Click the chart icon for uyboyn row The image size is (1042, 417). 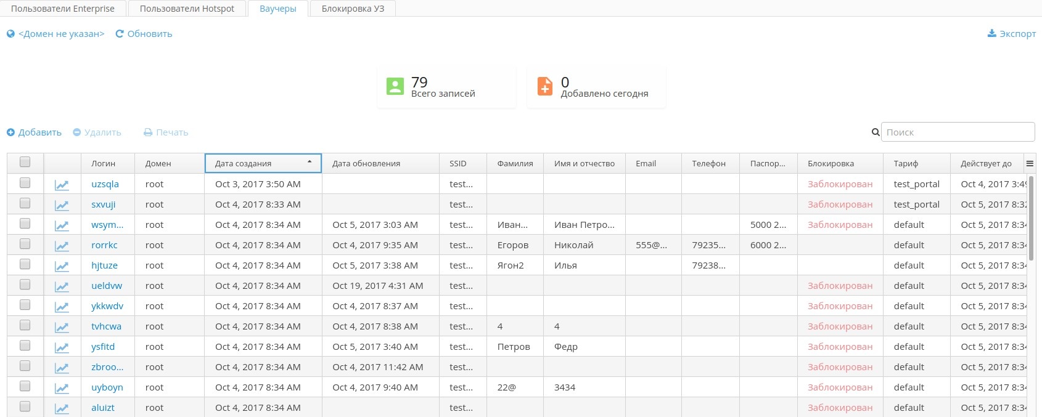[62, 388]
